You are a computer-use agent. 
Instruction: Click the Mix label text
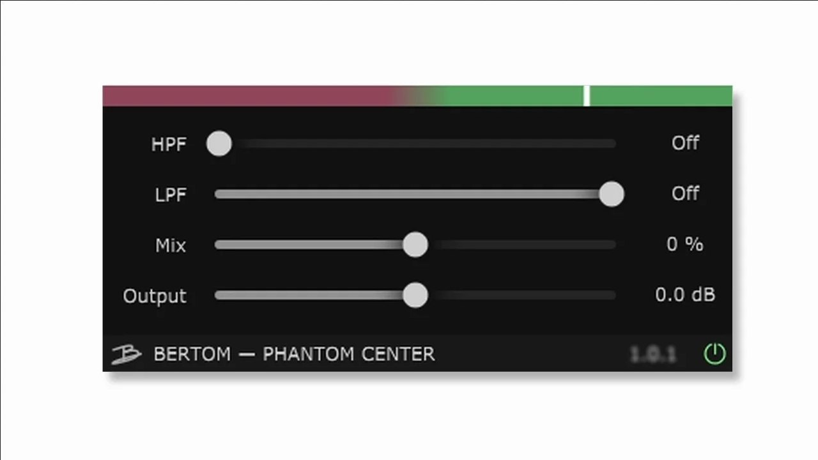click(x=170, y=245)
